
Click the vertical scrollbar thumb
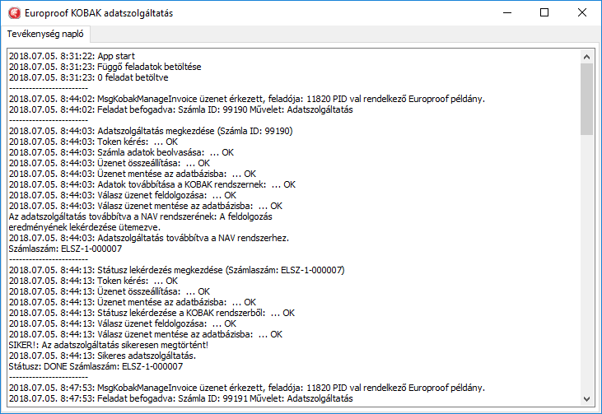point(587,99)
